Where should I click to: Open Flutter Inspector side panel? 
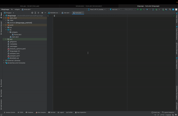point(177,63)
